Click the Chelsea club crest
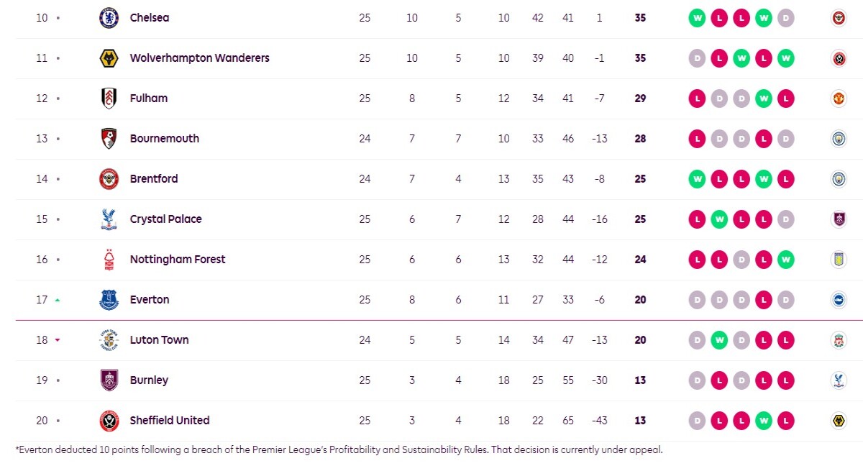This screenshot has width=863, height=466. coord(109,18)
